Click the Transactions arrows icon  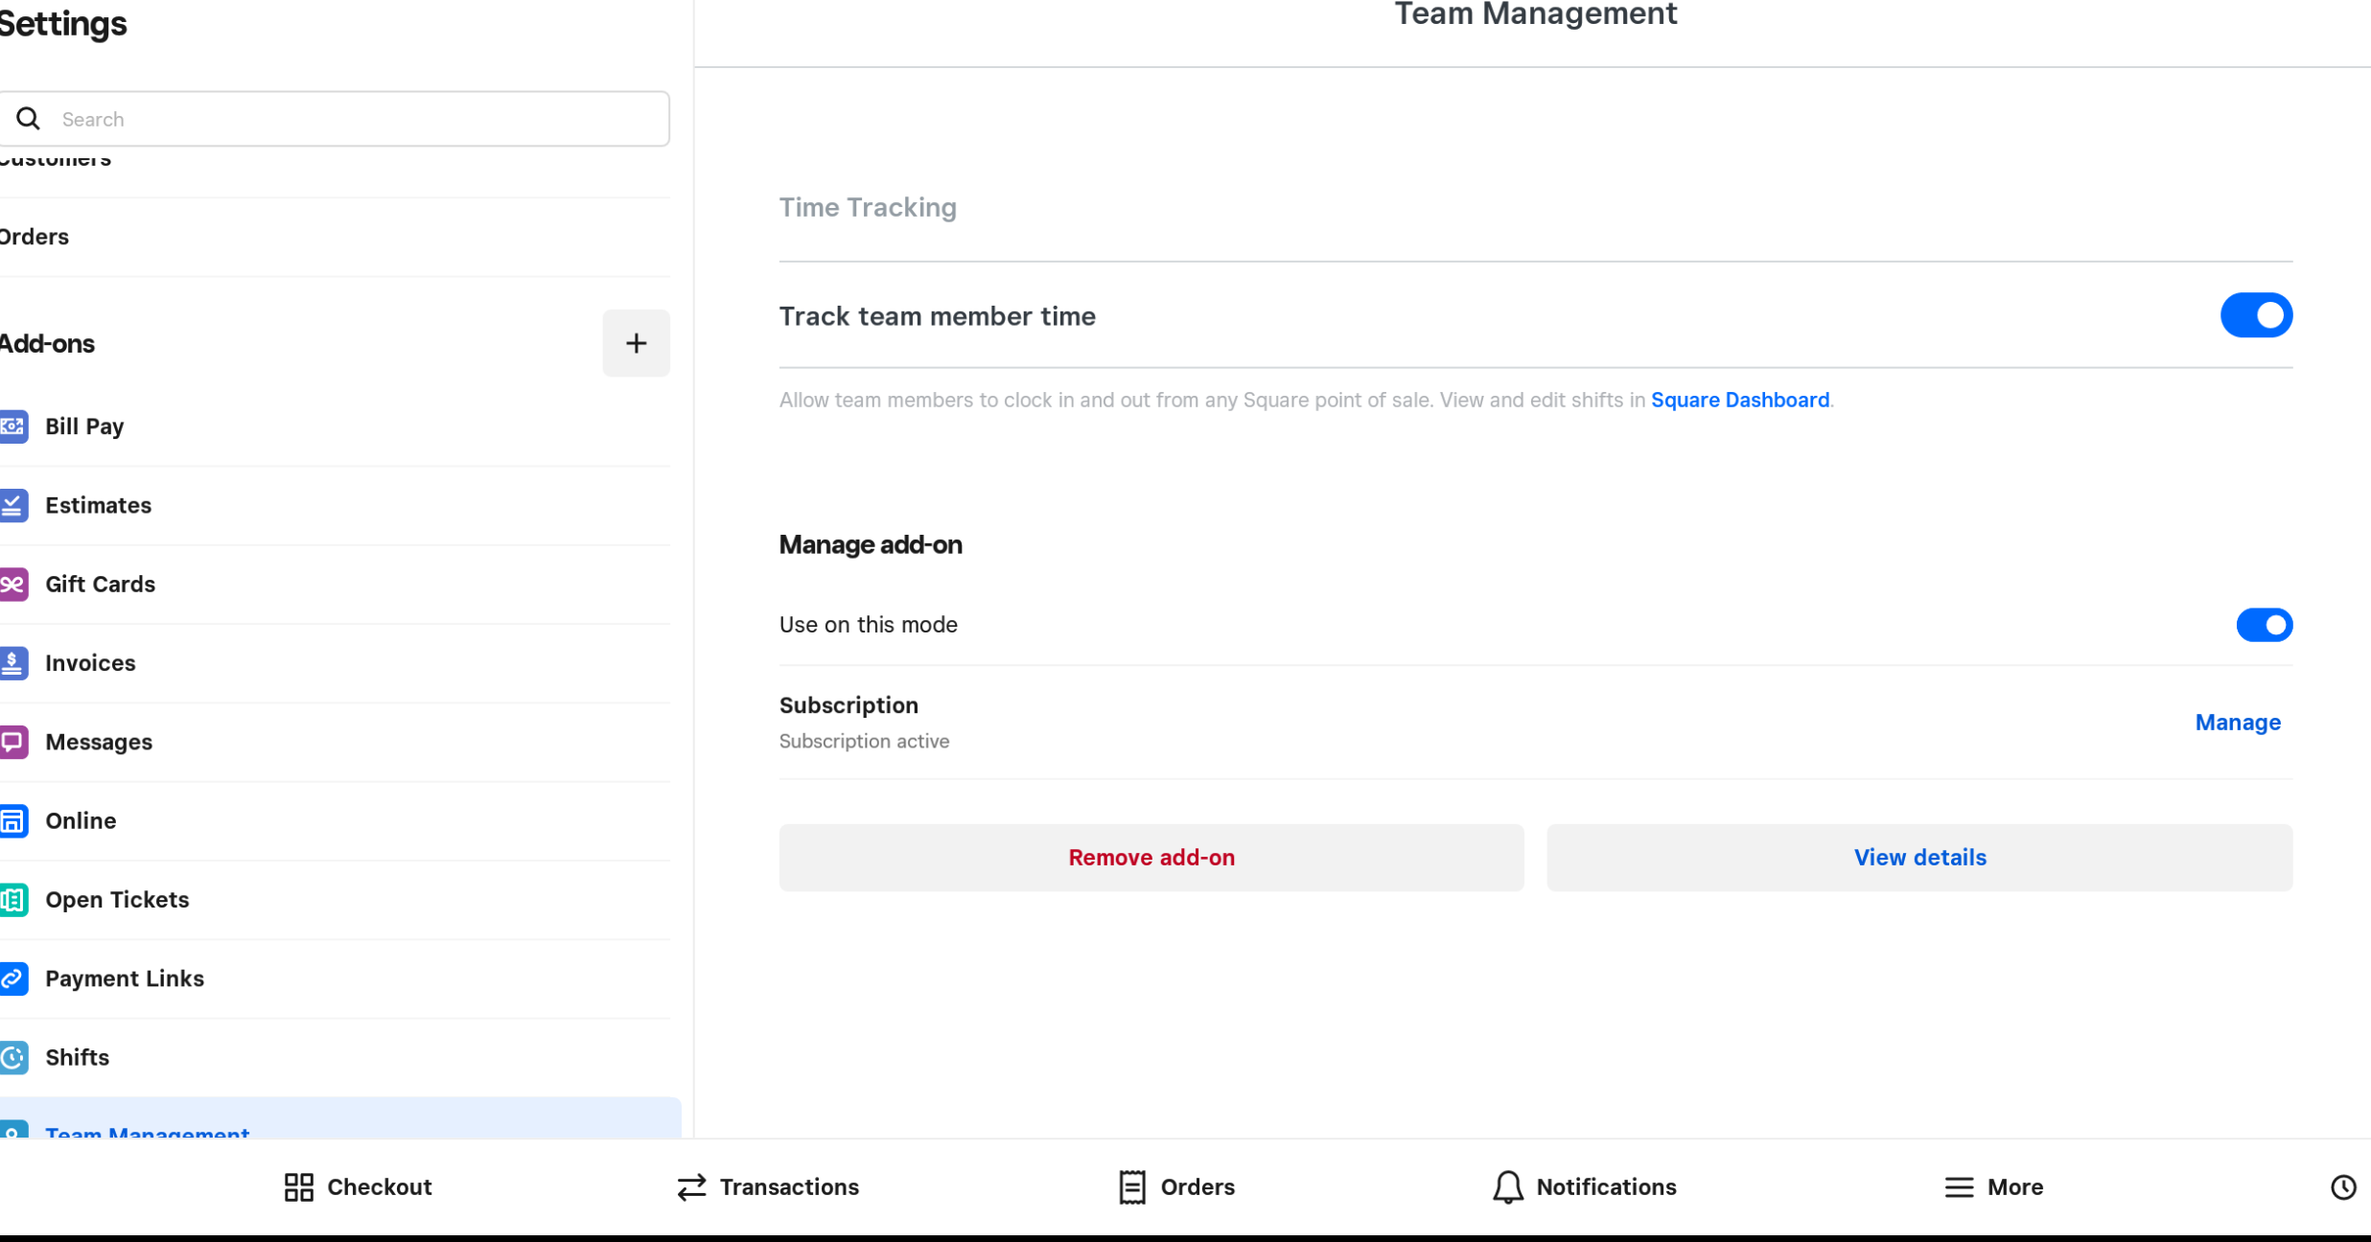[691, 1187]
